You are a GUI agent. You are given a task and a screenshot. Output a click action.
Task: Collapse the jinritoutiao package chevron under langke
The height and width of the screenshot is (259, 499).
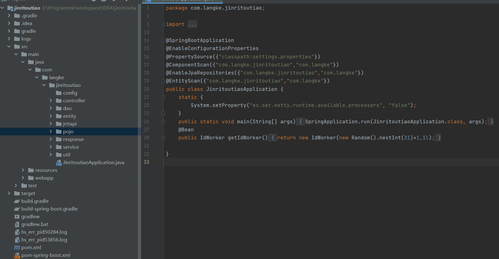44,85
